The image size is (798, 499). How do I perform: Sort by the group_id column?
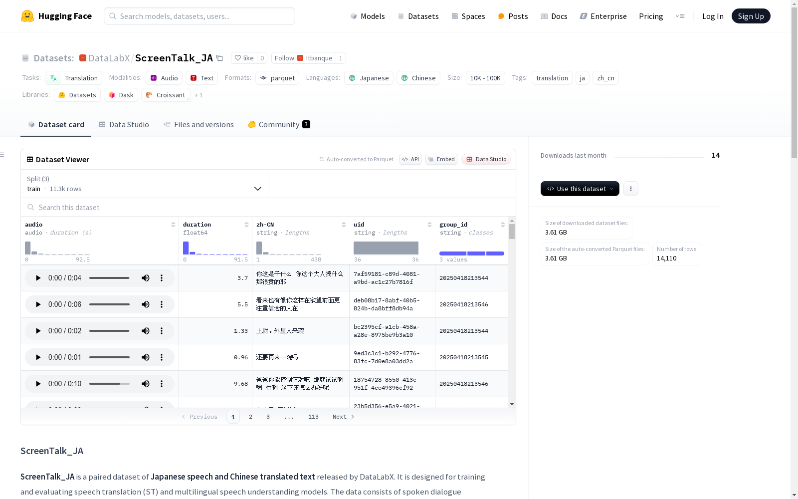tap(503, 225)
